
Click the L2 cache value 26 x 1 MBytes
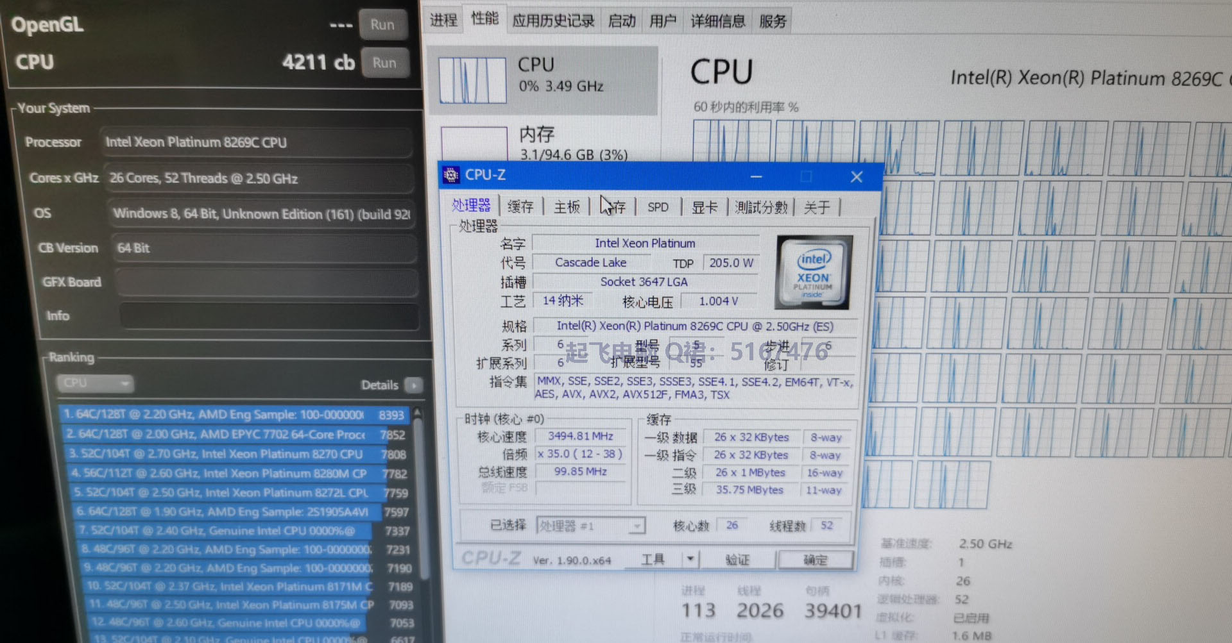[749, 472]
